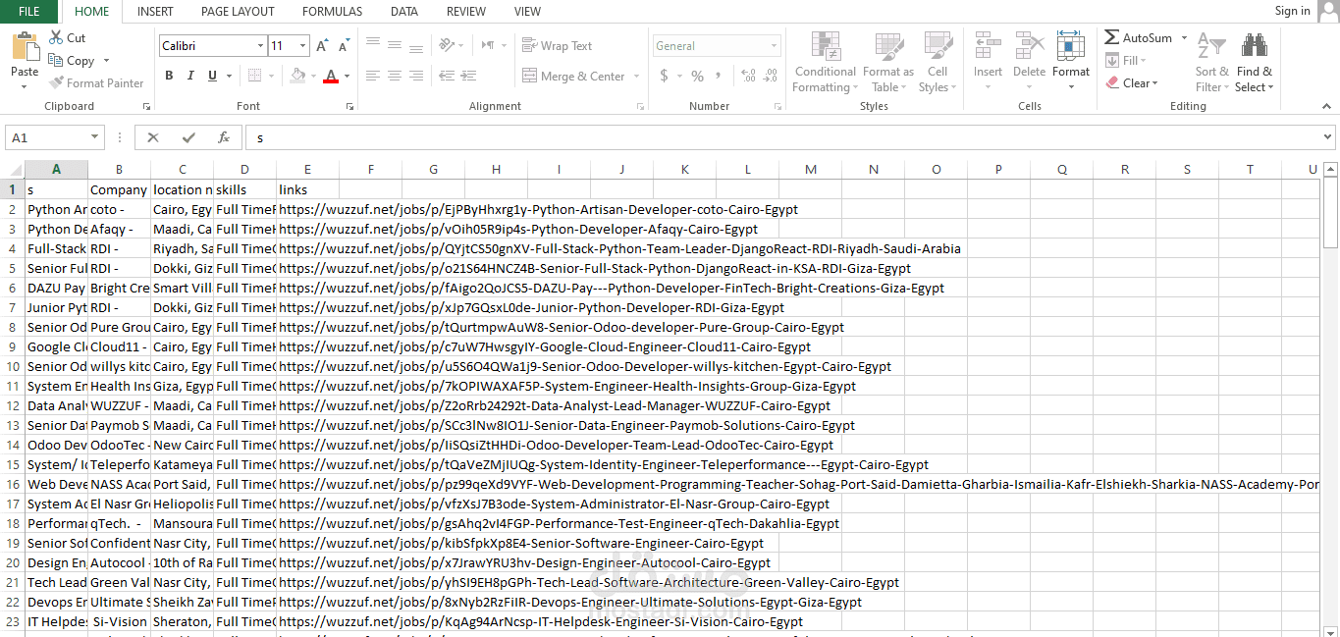This screenshot has height=637, width=1340.
Task: Click the formula bar Cancel X button
Action: (x=153, y=137)
